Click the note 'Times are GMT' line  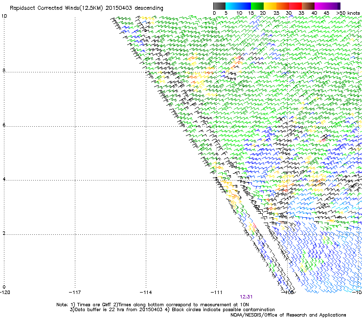(153, 305)
